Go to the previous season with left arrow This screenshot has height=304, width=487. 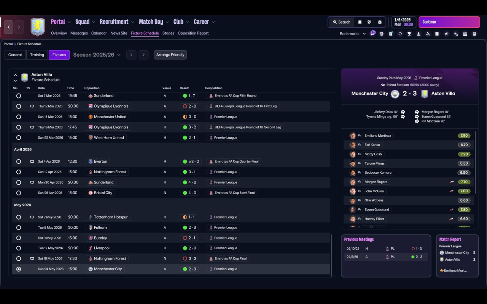[x=131, y=55]
